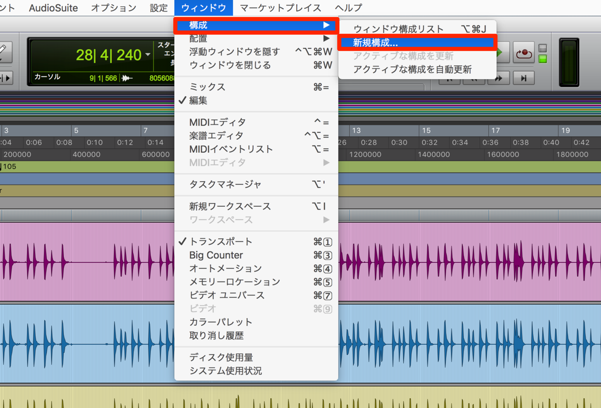Viewport: 601px width, 408px height.
Task: Expand the 構成 submenu
Action: [256, 25]
